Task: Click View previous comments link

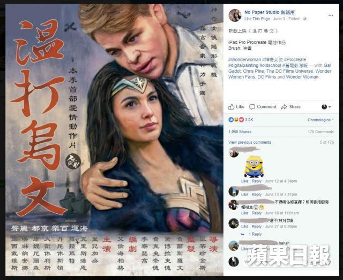Action: [250, 142]
